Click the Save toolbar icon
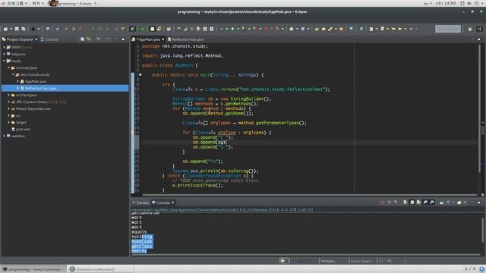The width and height of the screenshot is (486, 273). pyautogui.click(x=17, y=29)
